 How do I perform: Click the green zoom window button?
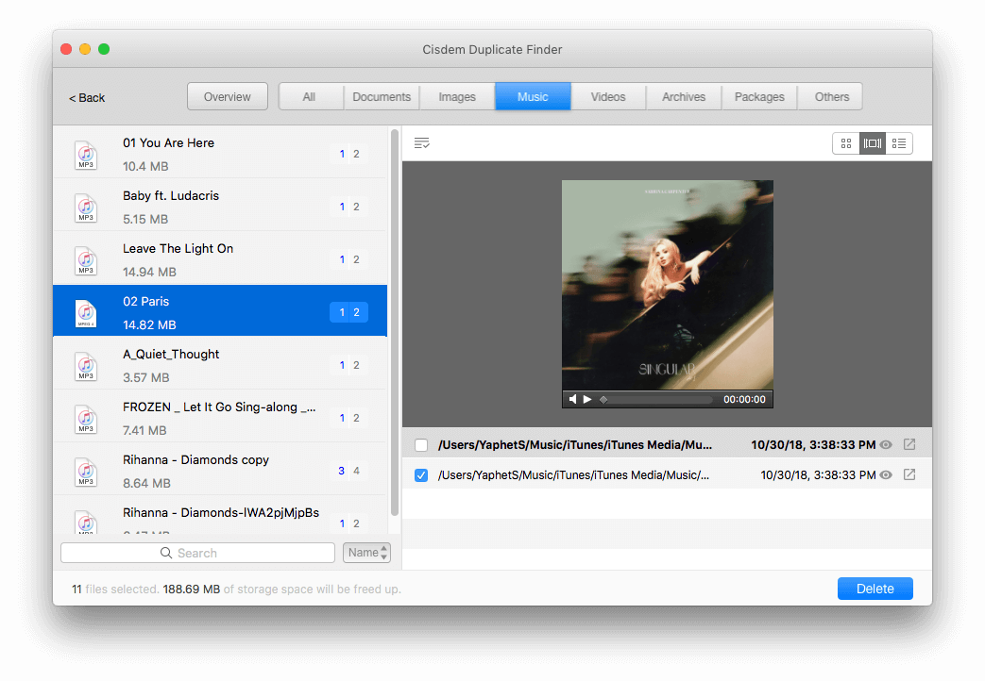[x=104, y=49]
